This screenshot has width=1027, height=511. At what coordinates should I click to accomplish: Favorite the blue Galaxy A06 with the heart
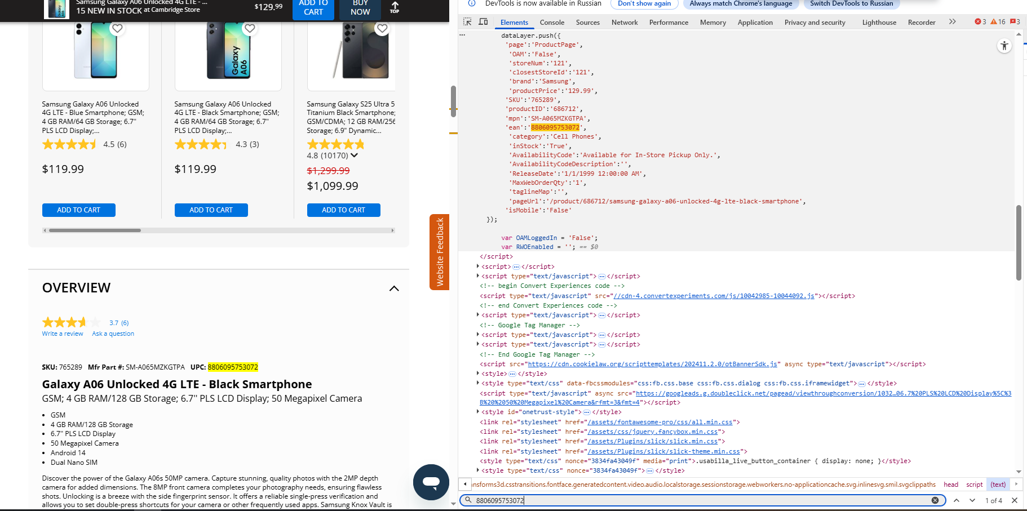coord(117,28)
